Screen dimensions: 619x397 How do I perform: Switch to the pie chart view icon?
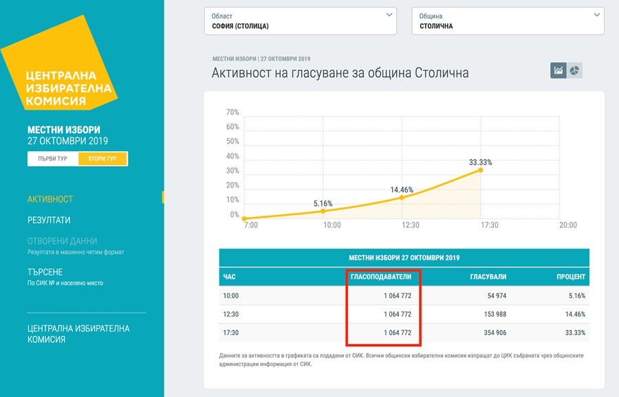pos(574,71)
